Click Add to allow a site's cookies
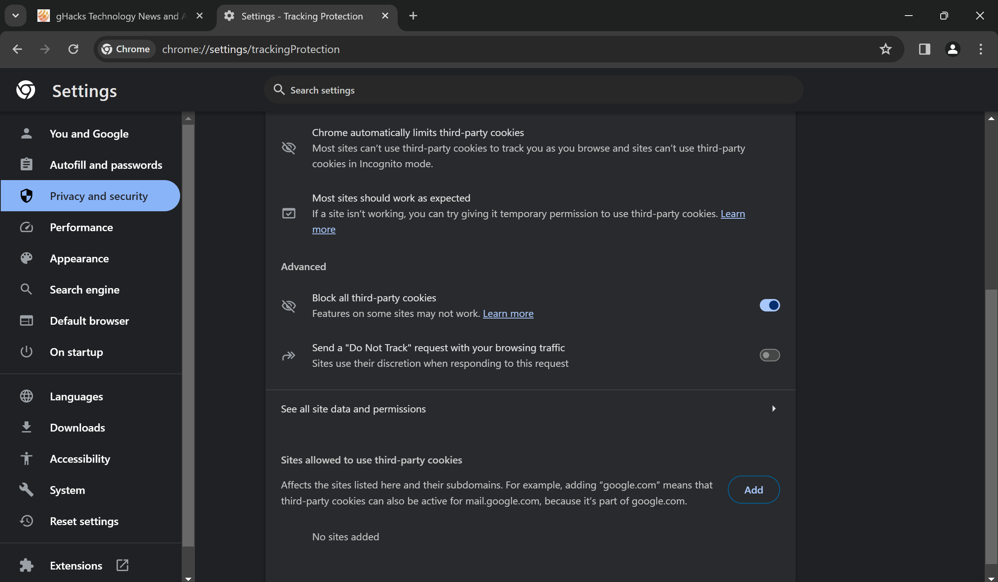Image resolution: width=998 pixels, height=582 pixels. 753,489
